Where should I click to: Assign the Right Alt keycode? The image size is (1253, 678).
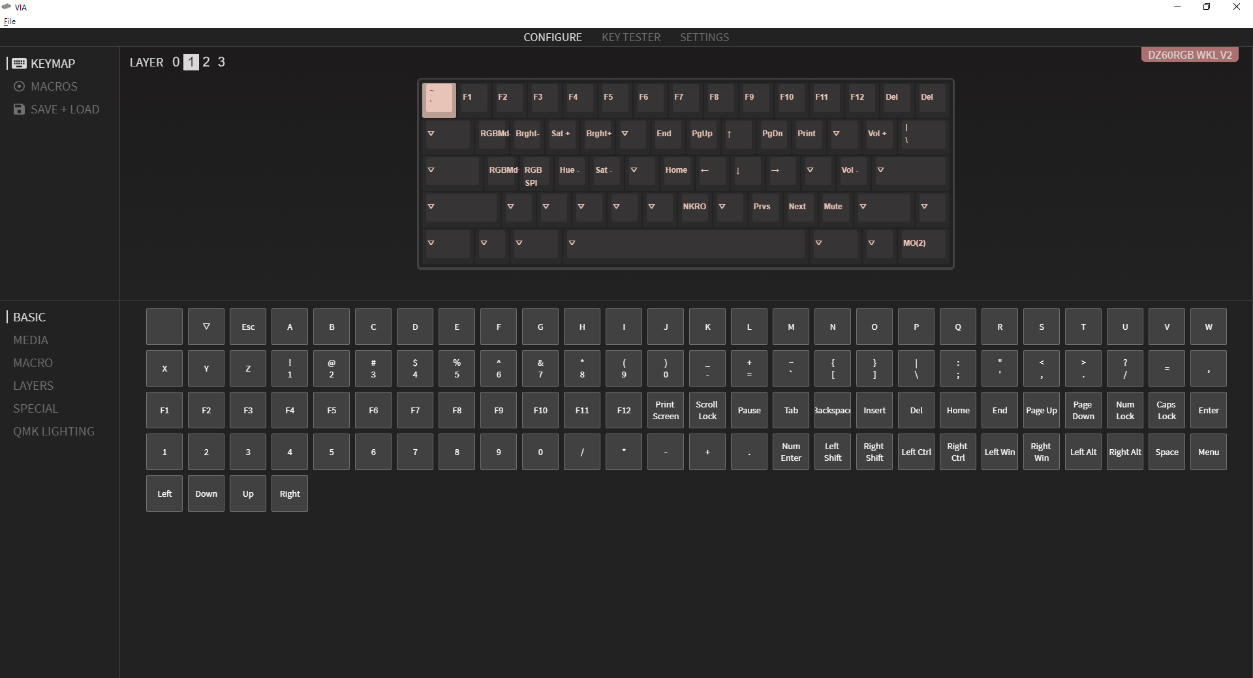coord(1125,452)
